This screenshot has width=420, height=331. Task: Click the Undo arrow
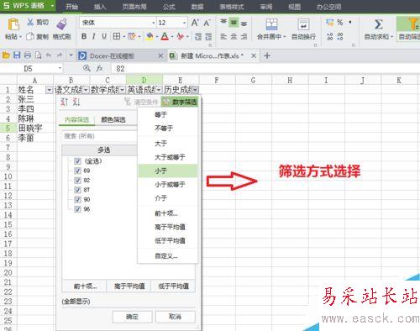click(x=49, y=55)
